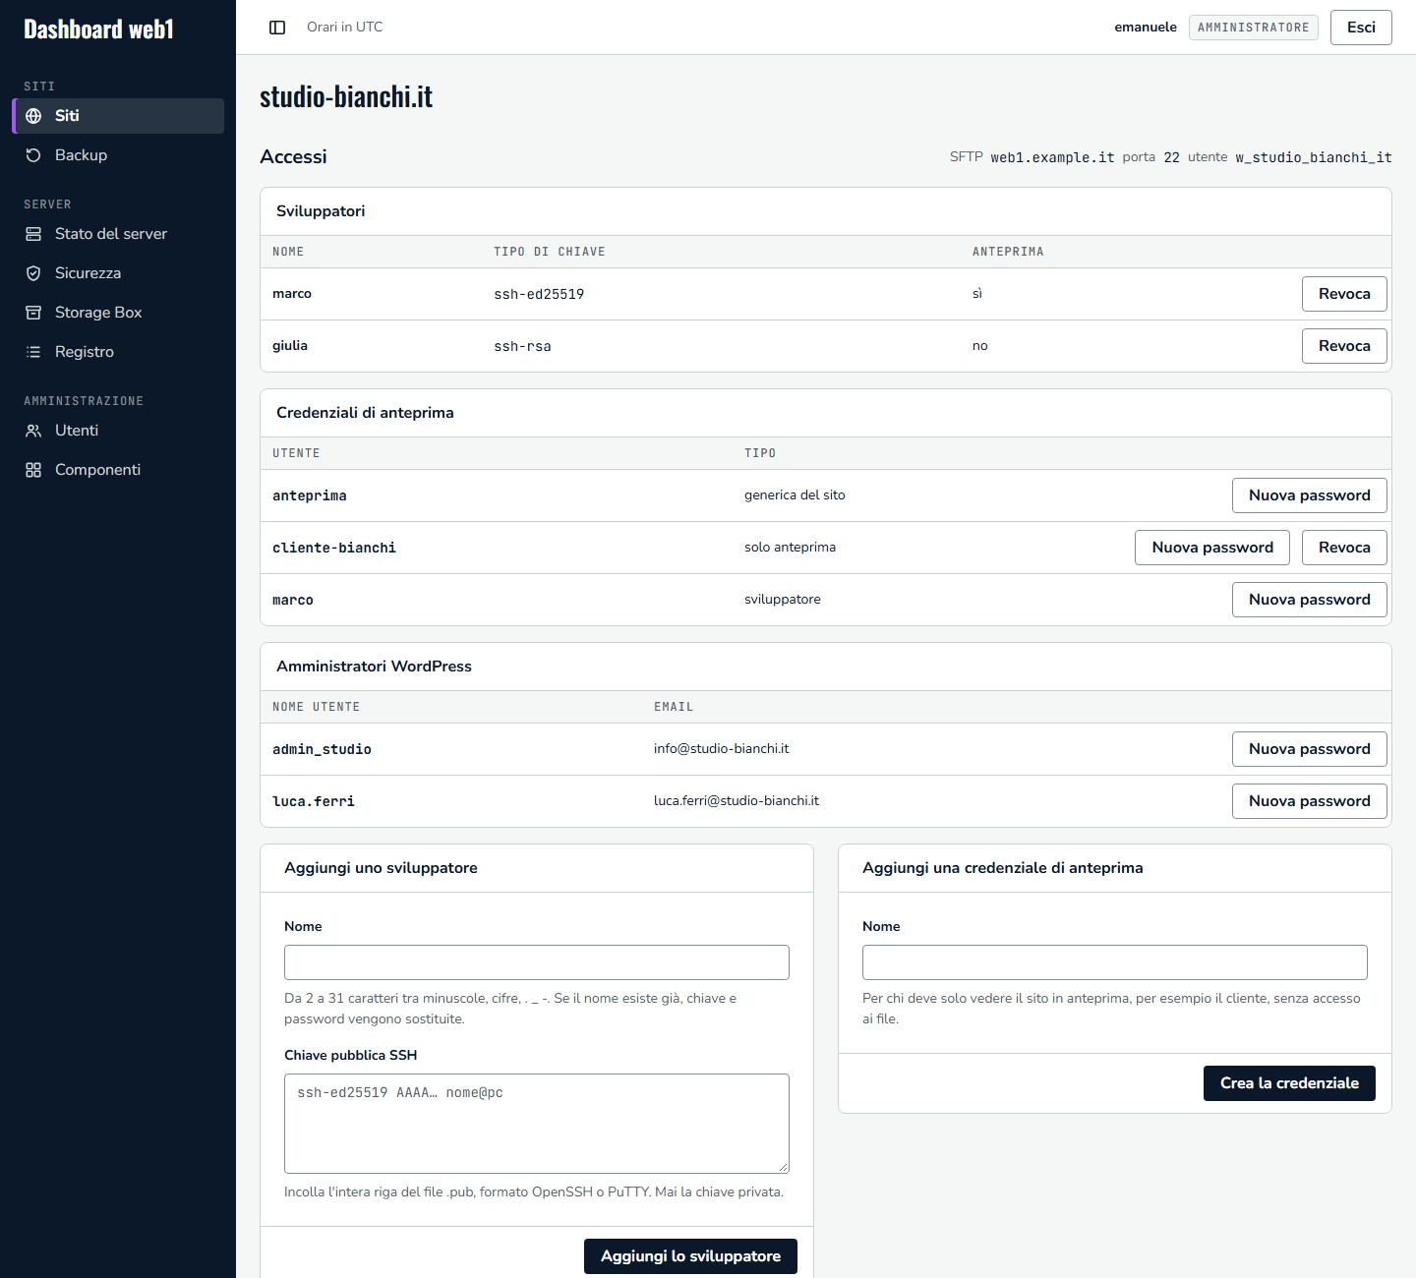Click the ssh-rsa key type cell
This screenshot has width=1416, height=1278.
click(522, 346)
